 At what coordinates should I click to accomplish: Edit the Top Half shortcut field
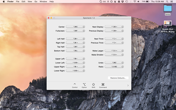[75, 47]
